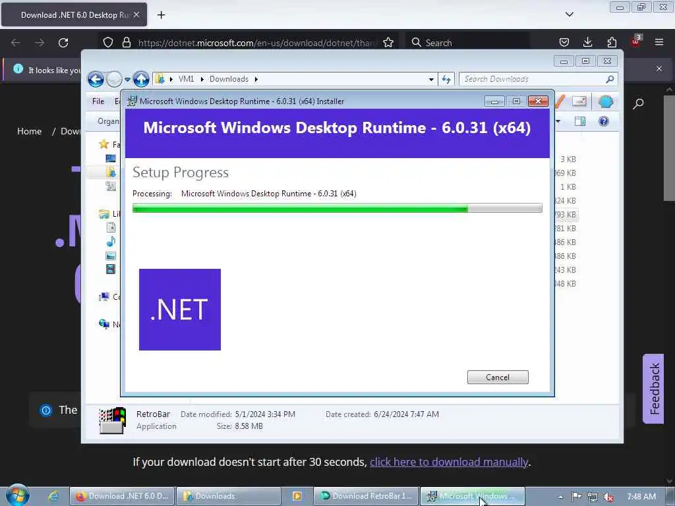Click the Search Downloads field
675x506 pixels.
coord(538,79)
